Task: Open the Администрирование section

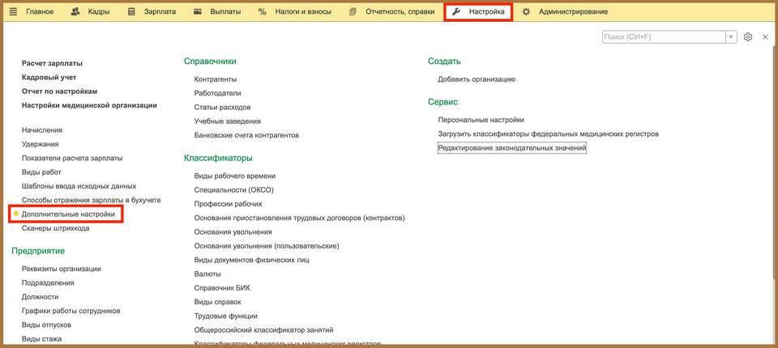Action: (573, 11)
